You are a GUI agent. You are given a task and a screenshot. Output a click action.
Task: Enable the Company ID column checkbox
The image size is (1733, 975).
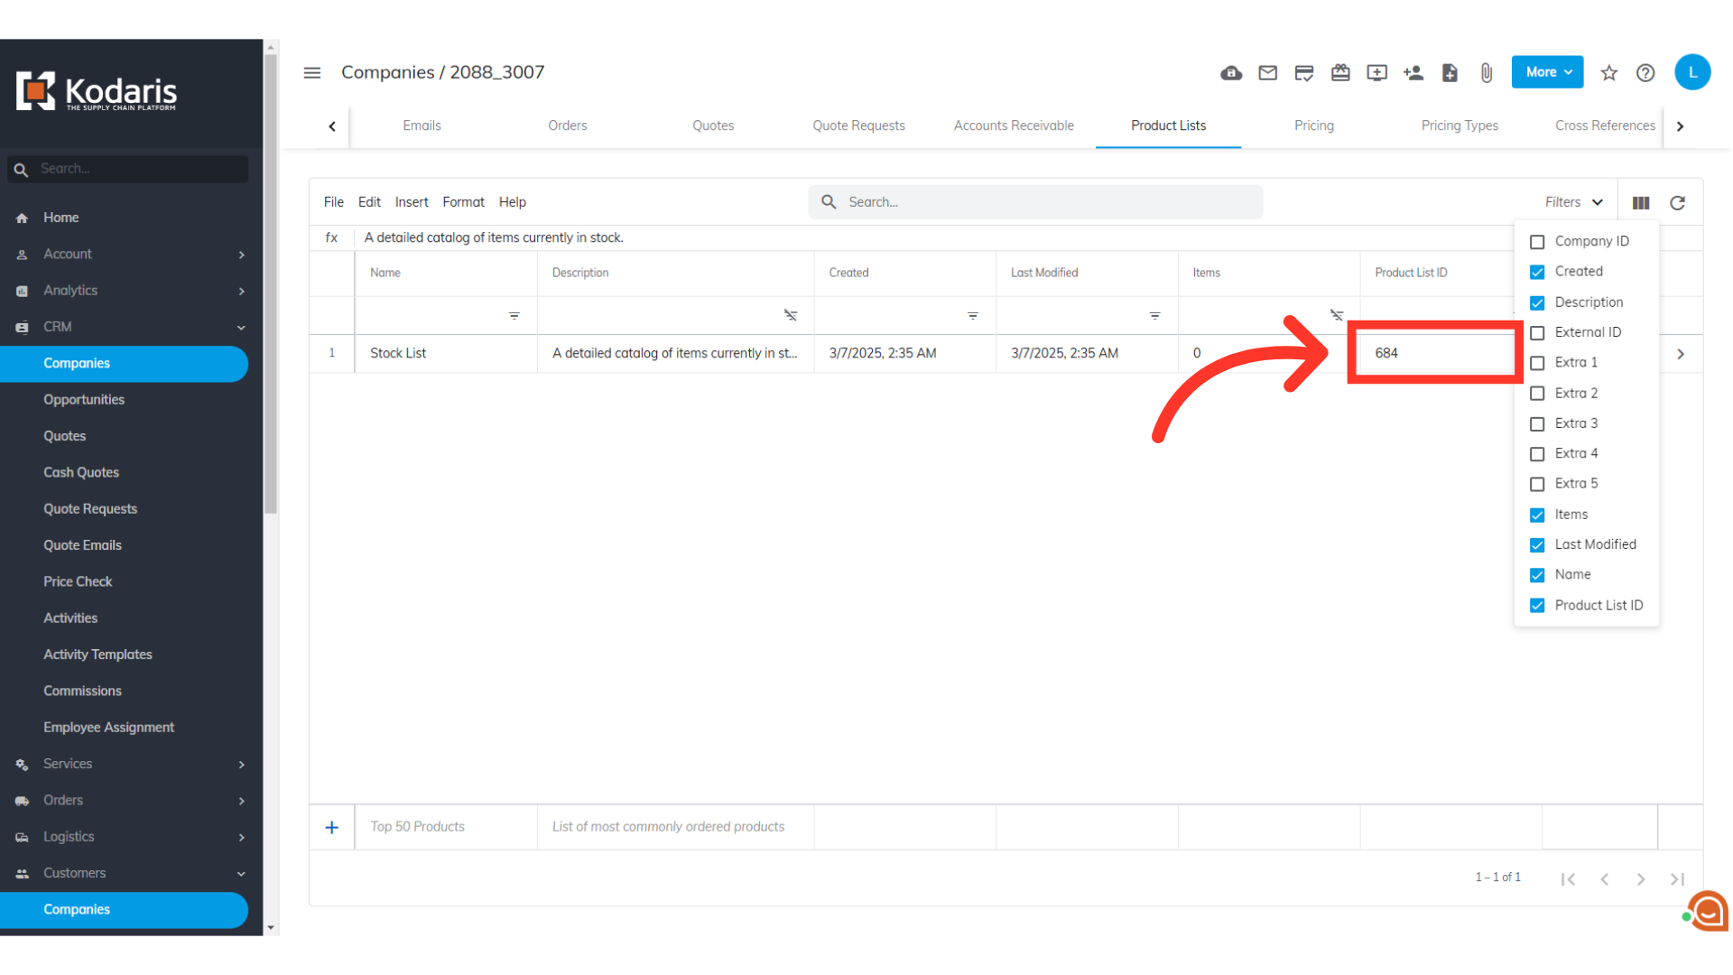1537,242
